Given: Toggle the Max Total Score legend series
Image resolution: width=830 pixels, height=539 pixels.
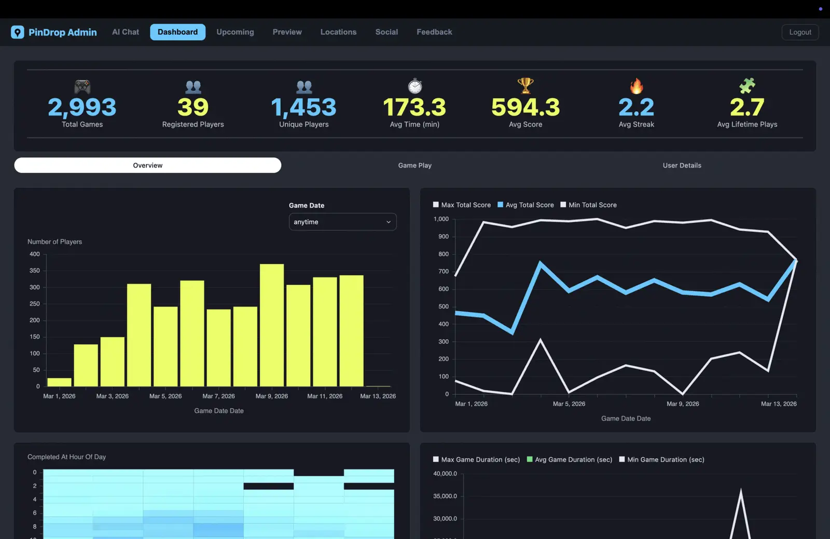Looking at the screenshot, I should [x=462, y=205].
